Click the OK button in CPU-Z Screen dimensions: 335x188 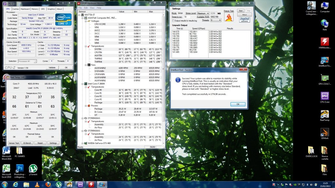pyautogui.click(x=66, y=68)
